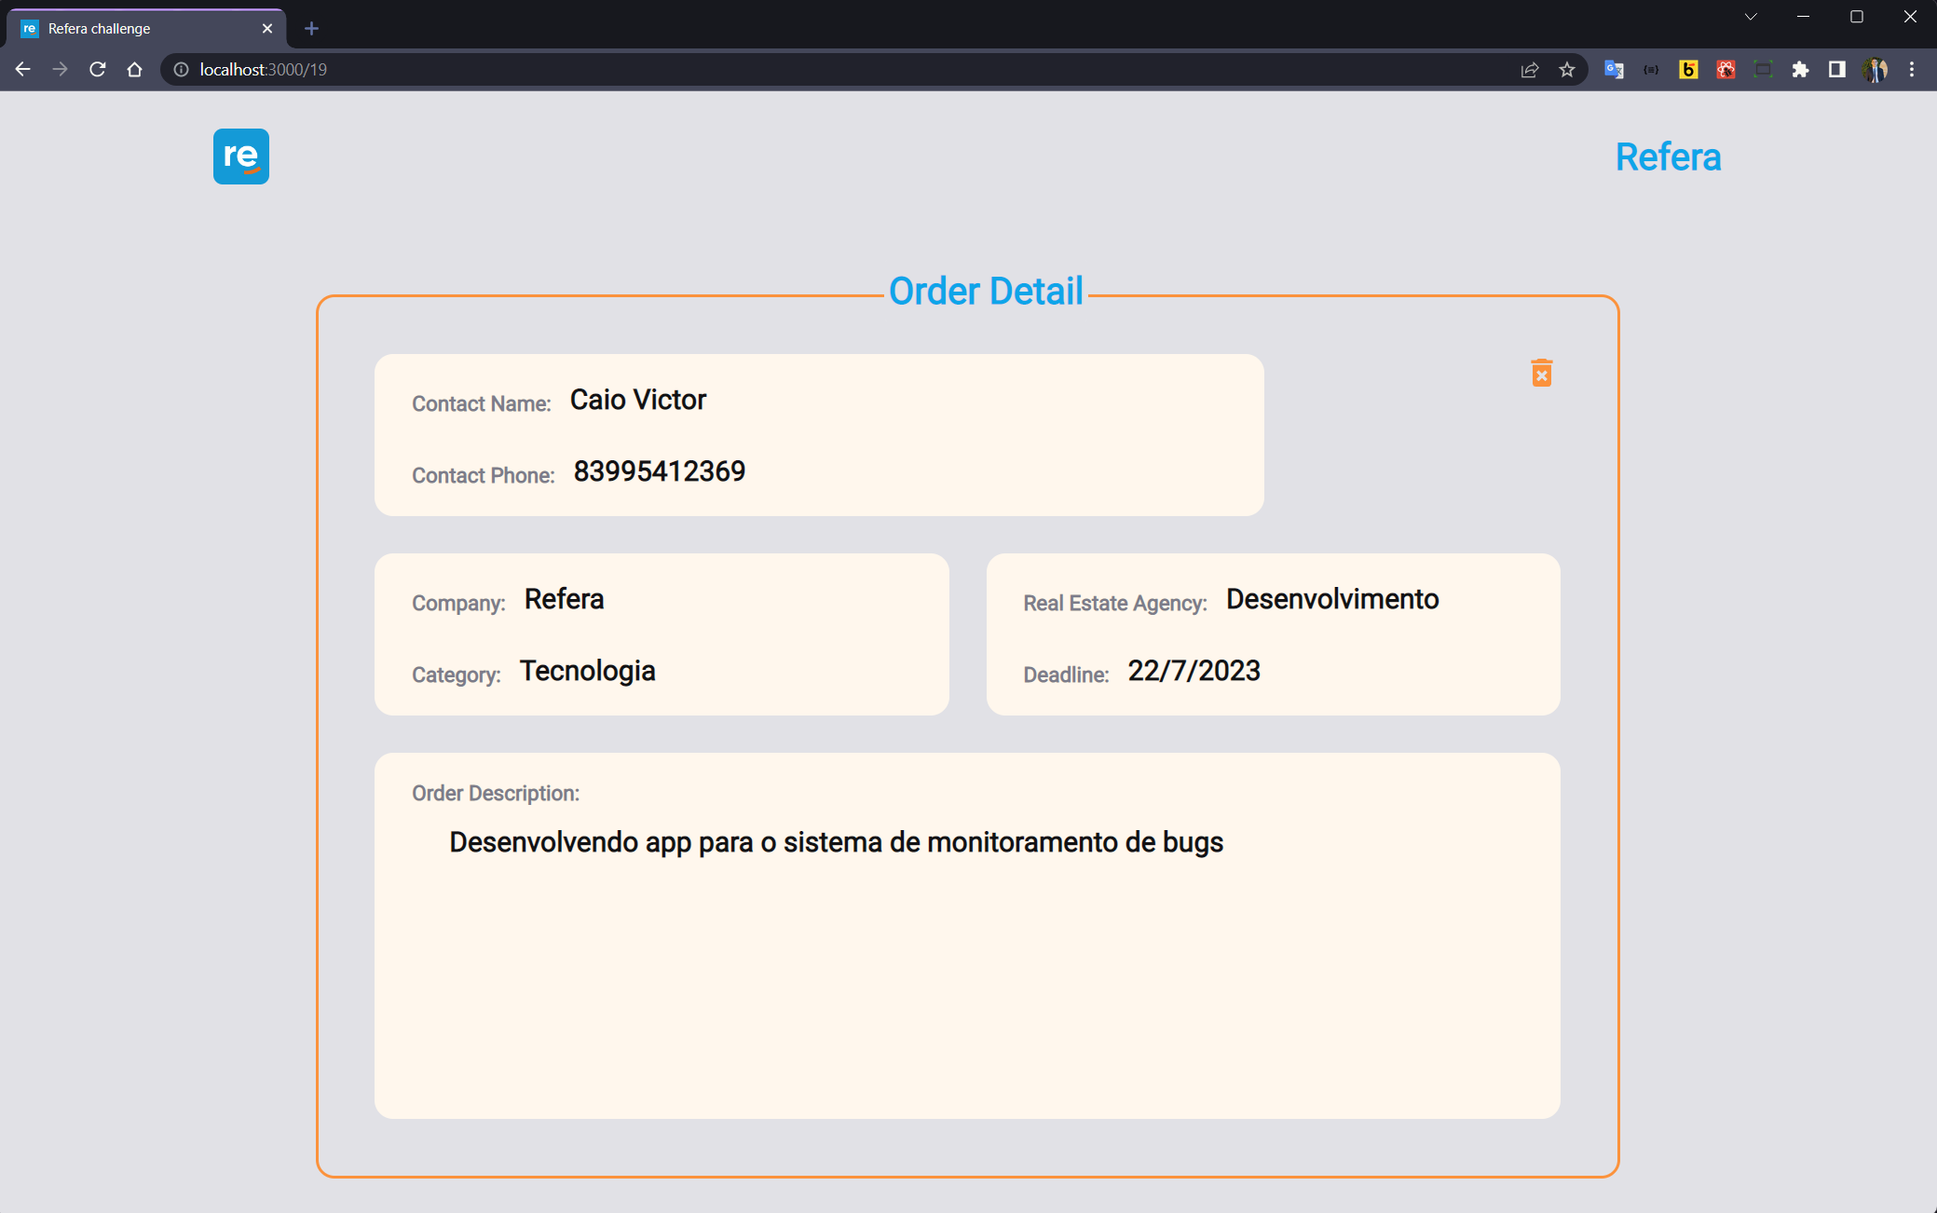Share the current page
This screenshot has height=1213, width=1937.
[1529, 69]
